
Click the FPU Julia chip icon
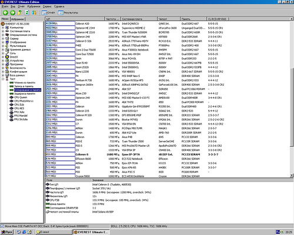click(x=12, y=112)
